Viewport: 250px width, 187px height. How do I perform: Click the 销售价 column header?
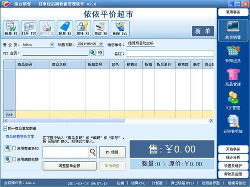134,65
